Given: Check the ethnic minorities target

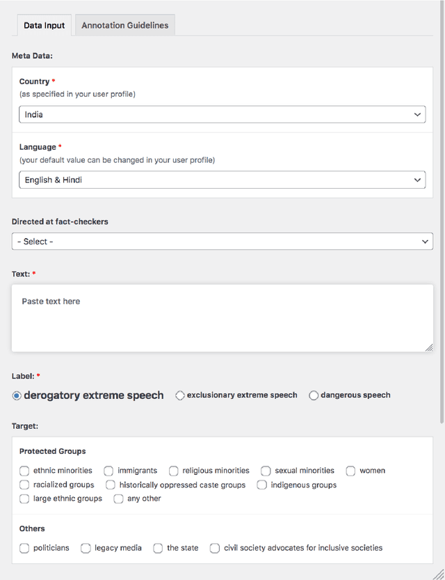Looking at the screenshot, I should pyautogui.click(x=24, y=471).
